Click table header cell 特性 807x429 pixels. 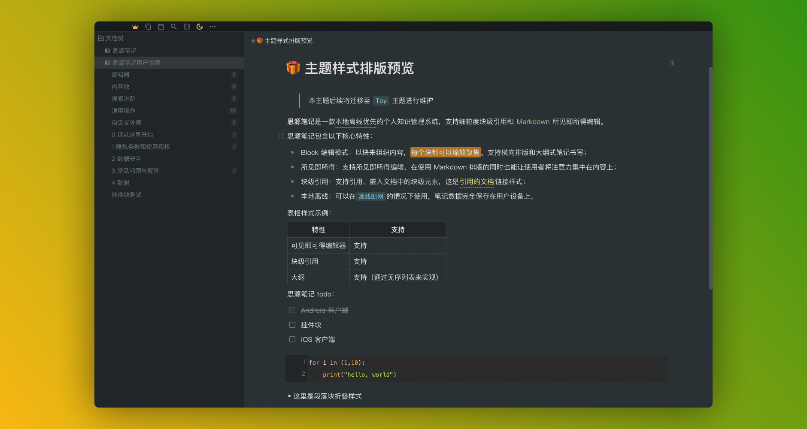point(319,230)
